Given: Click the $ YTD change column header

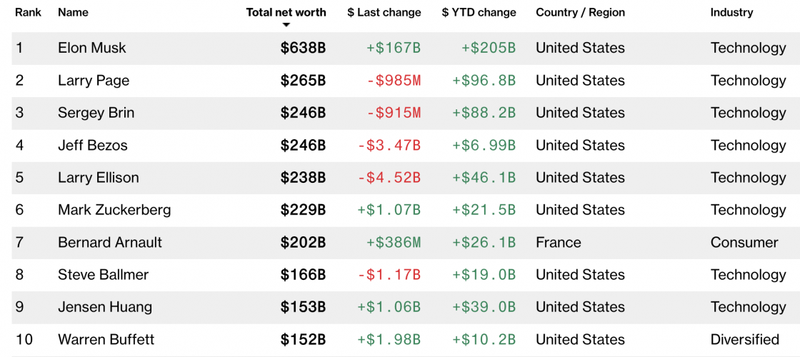Looking at the screenshot, I should point(479,12).
